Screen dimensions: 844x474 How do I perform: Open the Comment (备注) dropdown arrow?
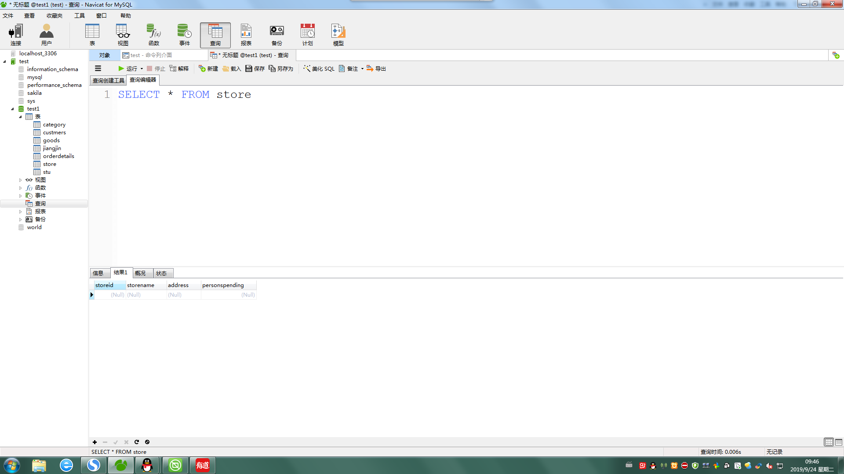pos(362,68)
